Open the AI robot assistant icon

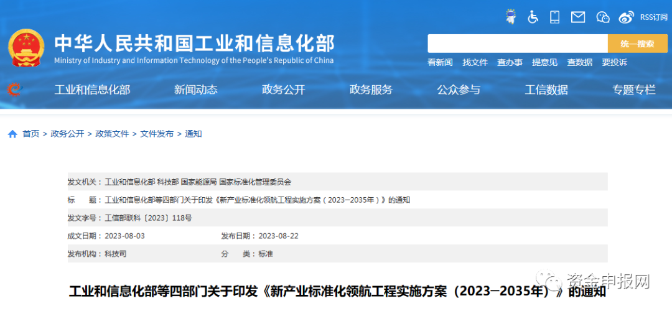511,17
